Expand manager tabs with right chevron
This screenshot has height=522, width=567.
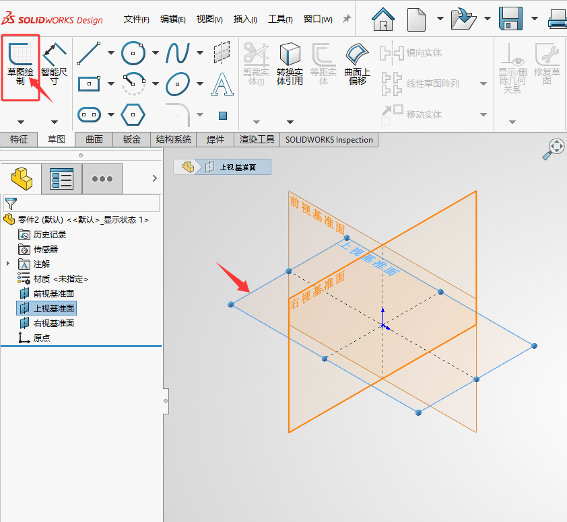coord(155,178)
